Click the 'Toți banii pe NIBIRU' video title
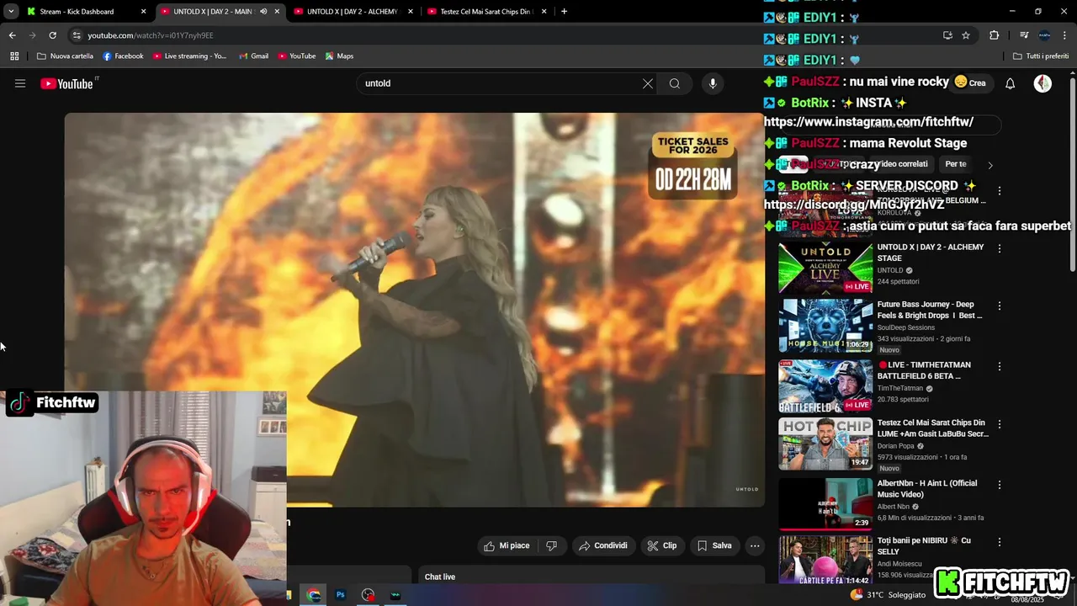This screenshot has width=1077, height=606. [x=924, y=545]
